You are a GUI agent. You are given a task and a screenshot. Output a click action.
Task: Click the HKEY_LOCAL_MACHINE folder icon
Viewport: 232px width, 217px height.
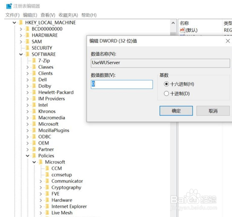tap(21, 23)
